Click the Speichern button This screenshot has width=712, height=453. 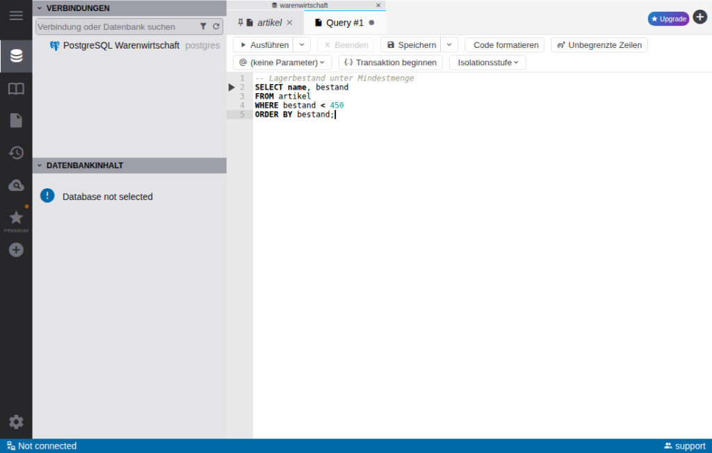tap(411, 45)
